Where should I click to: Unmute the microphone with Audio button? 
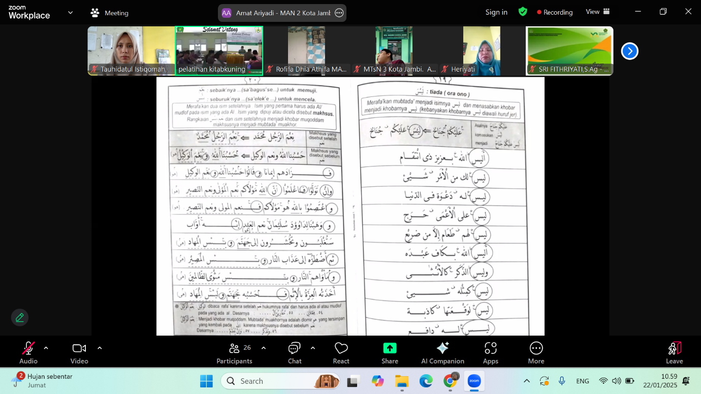(28, 352)
